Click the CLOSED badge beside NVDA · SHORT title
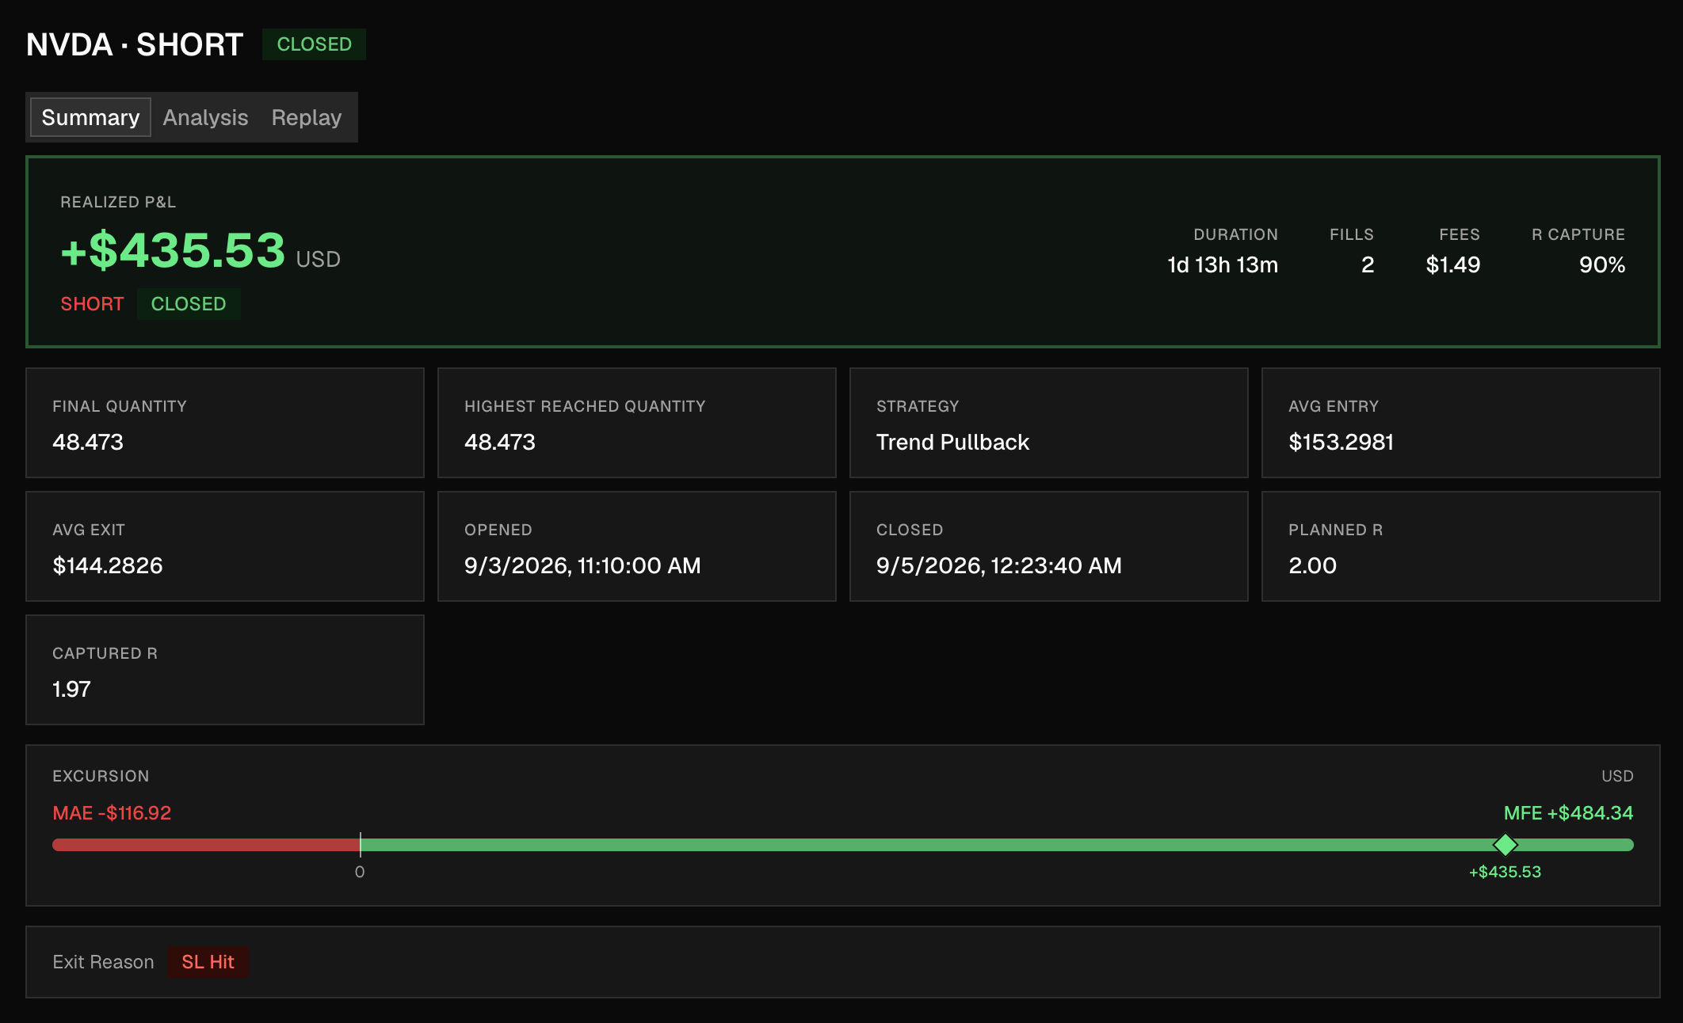Image resolution: width=1683 pixels, height=1023 pixels. click(x=314, y=44)
